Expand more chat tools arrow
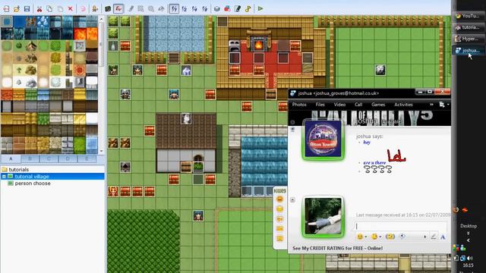This screenshot has height=273, width=486. point(425,237)
